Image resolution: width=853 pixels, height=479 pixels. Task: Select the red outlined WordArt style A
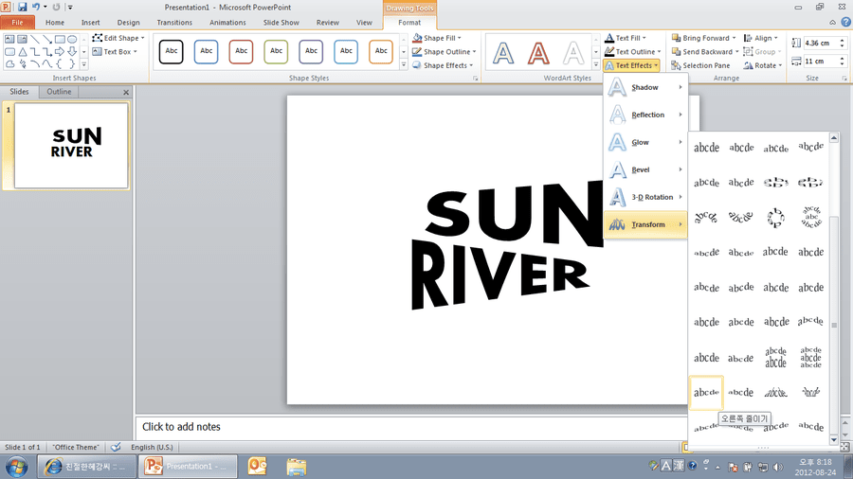(538, 53)
